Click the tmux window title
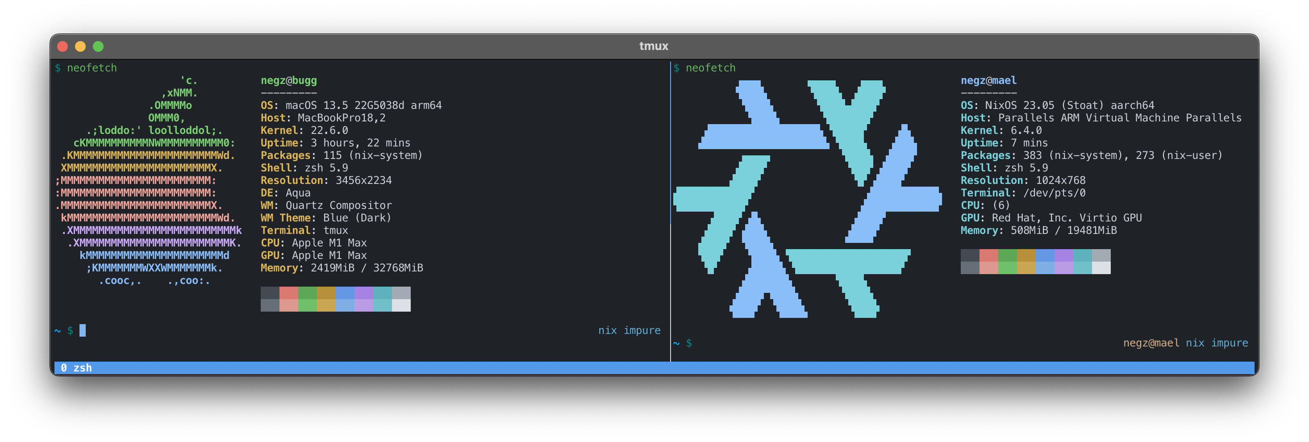This screenshot has width=1309, height=442. (654, 46)
